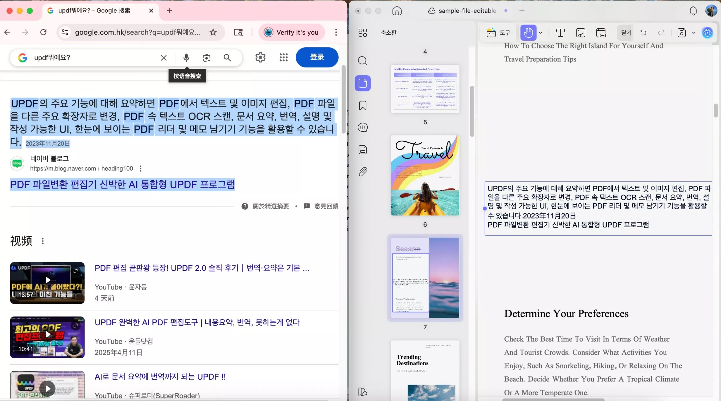Viewport: 721px width, 401px height.
Task: Click the Chrome forward arrow
Action: pyautogui.click(x=25, y=32)
